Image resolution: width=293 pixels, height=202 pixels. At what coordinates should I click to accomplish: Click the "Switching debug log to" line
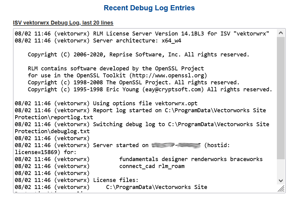coord(142,124)
